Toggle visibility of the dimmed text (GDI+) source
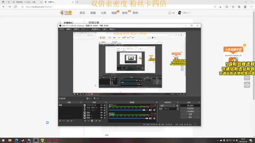 pyautogui.click(x=101, y=110)
